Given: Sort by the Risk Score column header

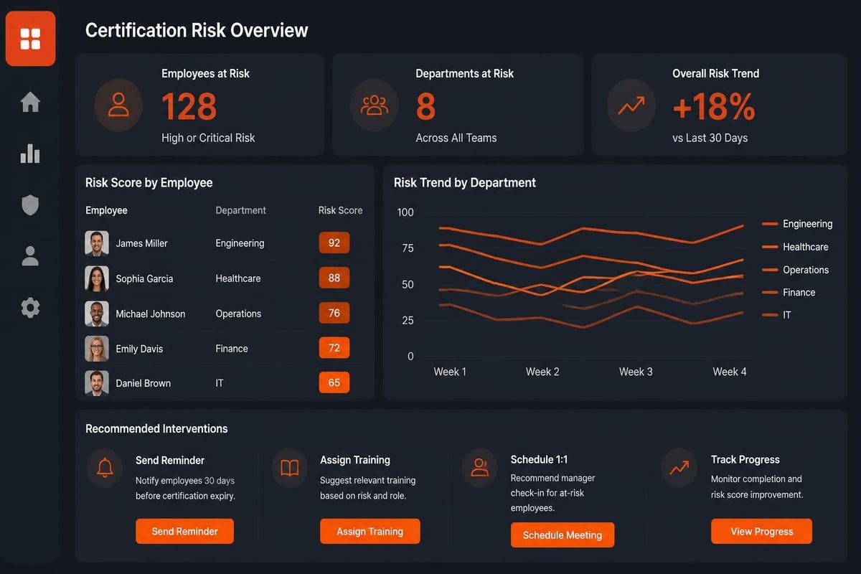Looking at the screenshot, I should [340, 210].
